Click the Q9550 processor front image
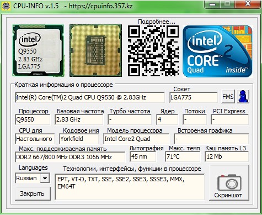This screenshot has width=262, height=215. 38,50
